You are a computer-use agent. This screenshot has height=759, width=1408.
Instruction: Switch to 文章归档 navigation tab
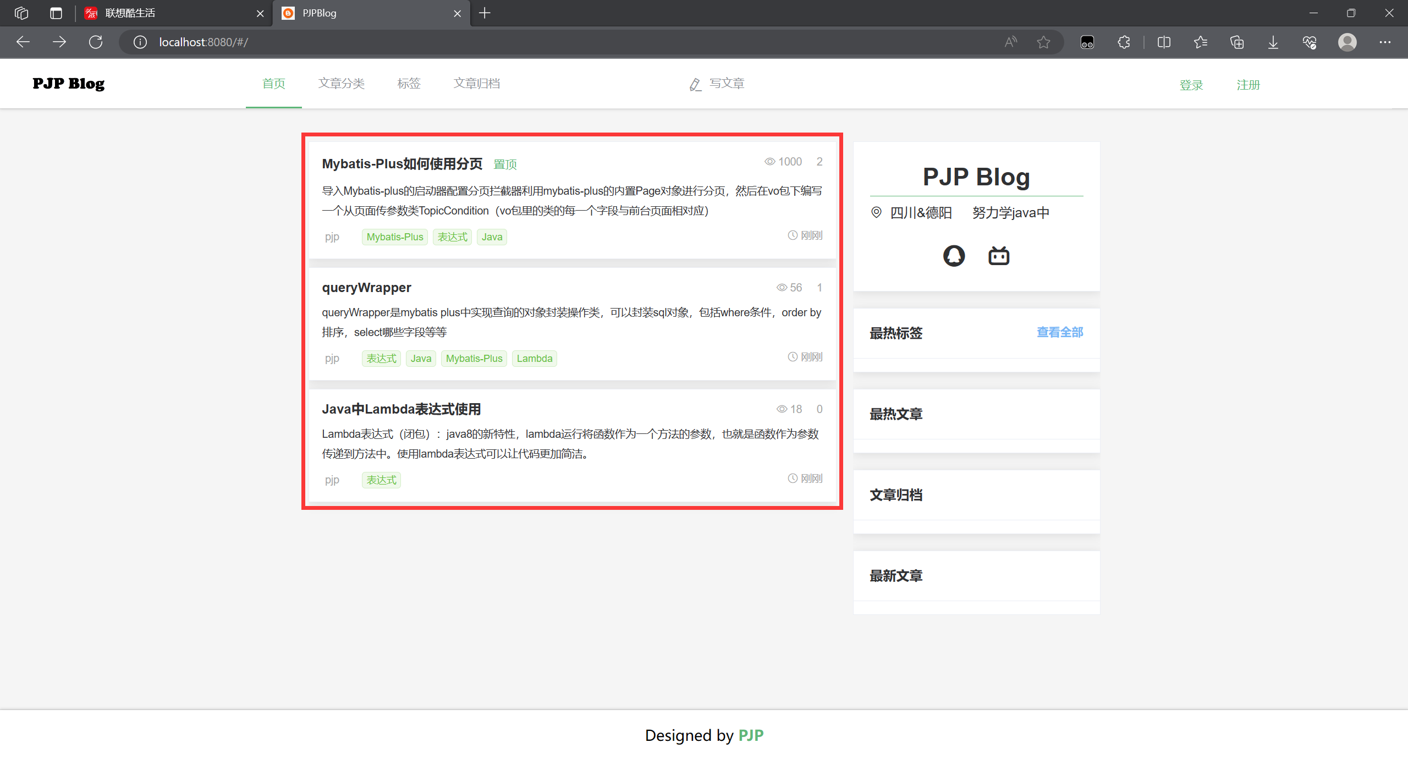pos(476,84)
